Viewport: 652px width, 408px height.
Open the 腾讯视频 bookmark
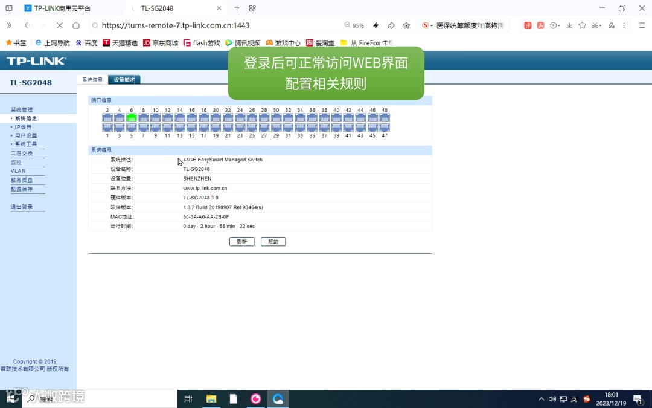243,43
